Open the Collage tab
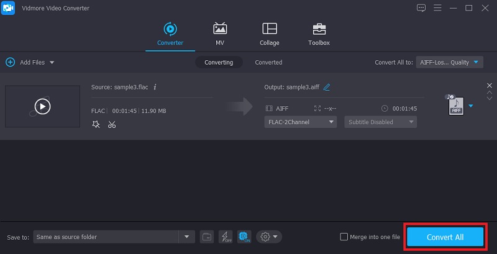Image resolution: width=497 pixels, height=254 pixels. (x=269, y=34)
